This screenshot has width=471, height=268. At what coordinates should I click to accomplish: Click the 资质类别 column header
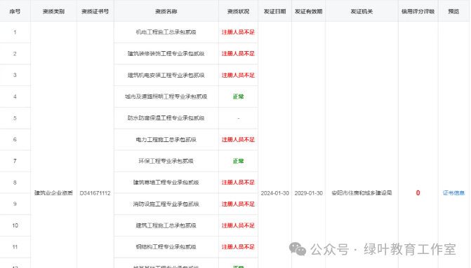[x=53, y=11]
